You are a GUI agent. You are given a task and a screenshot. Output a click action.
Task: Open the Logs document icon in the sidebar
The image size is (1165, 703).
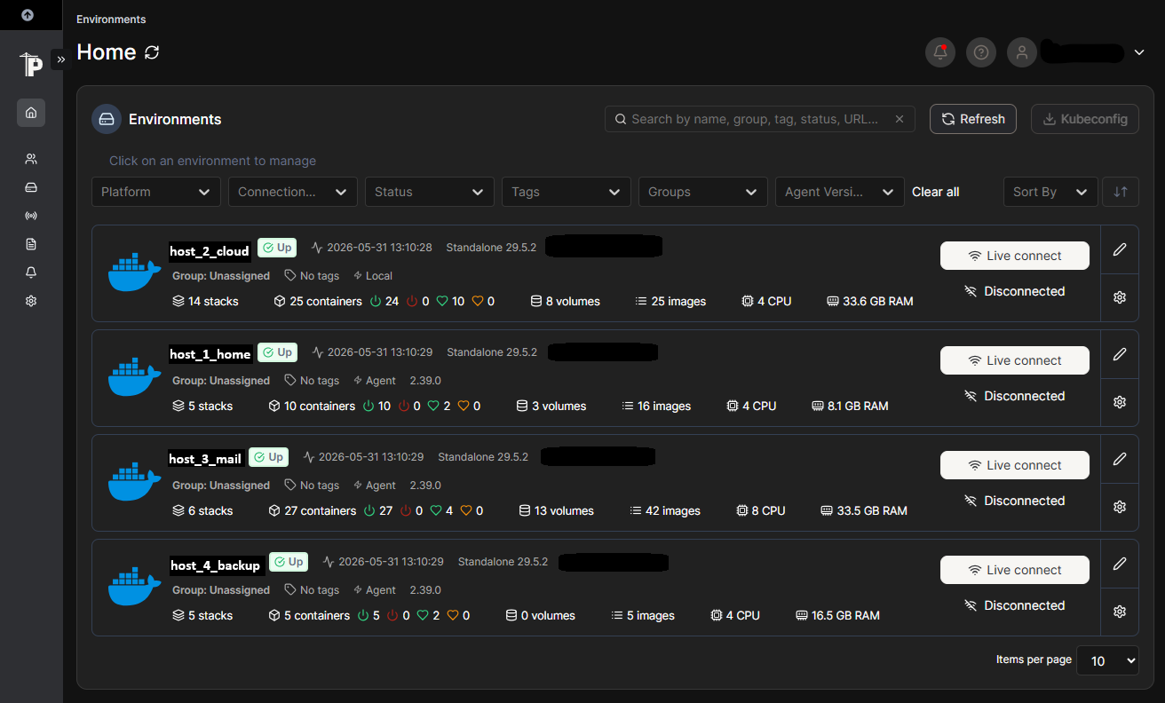(31, 244)
